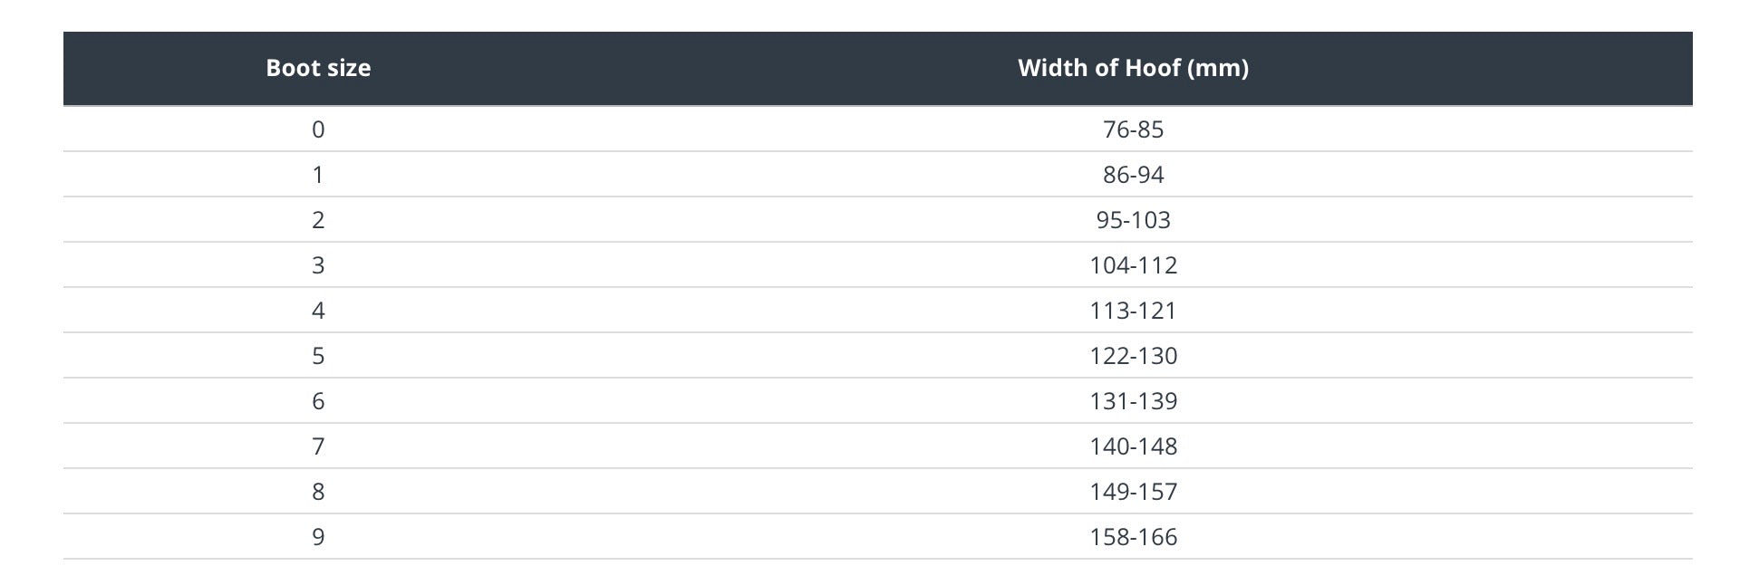Screen dimensions: 1759x585
Task: Select boot size 0 cell
Action: click(x=318, y=129)
